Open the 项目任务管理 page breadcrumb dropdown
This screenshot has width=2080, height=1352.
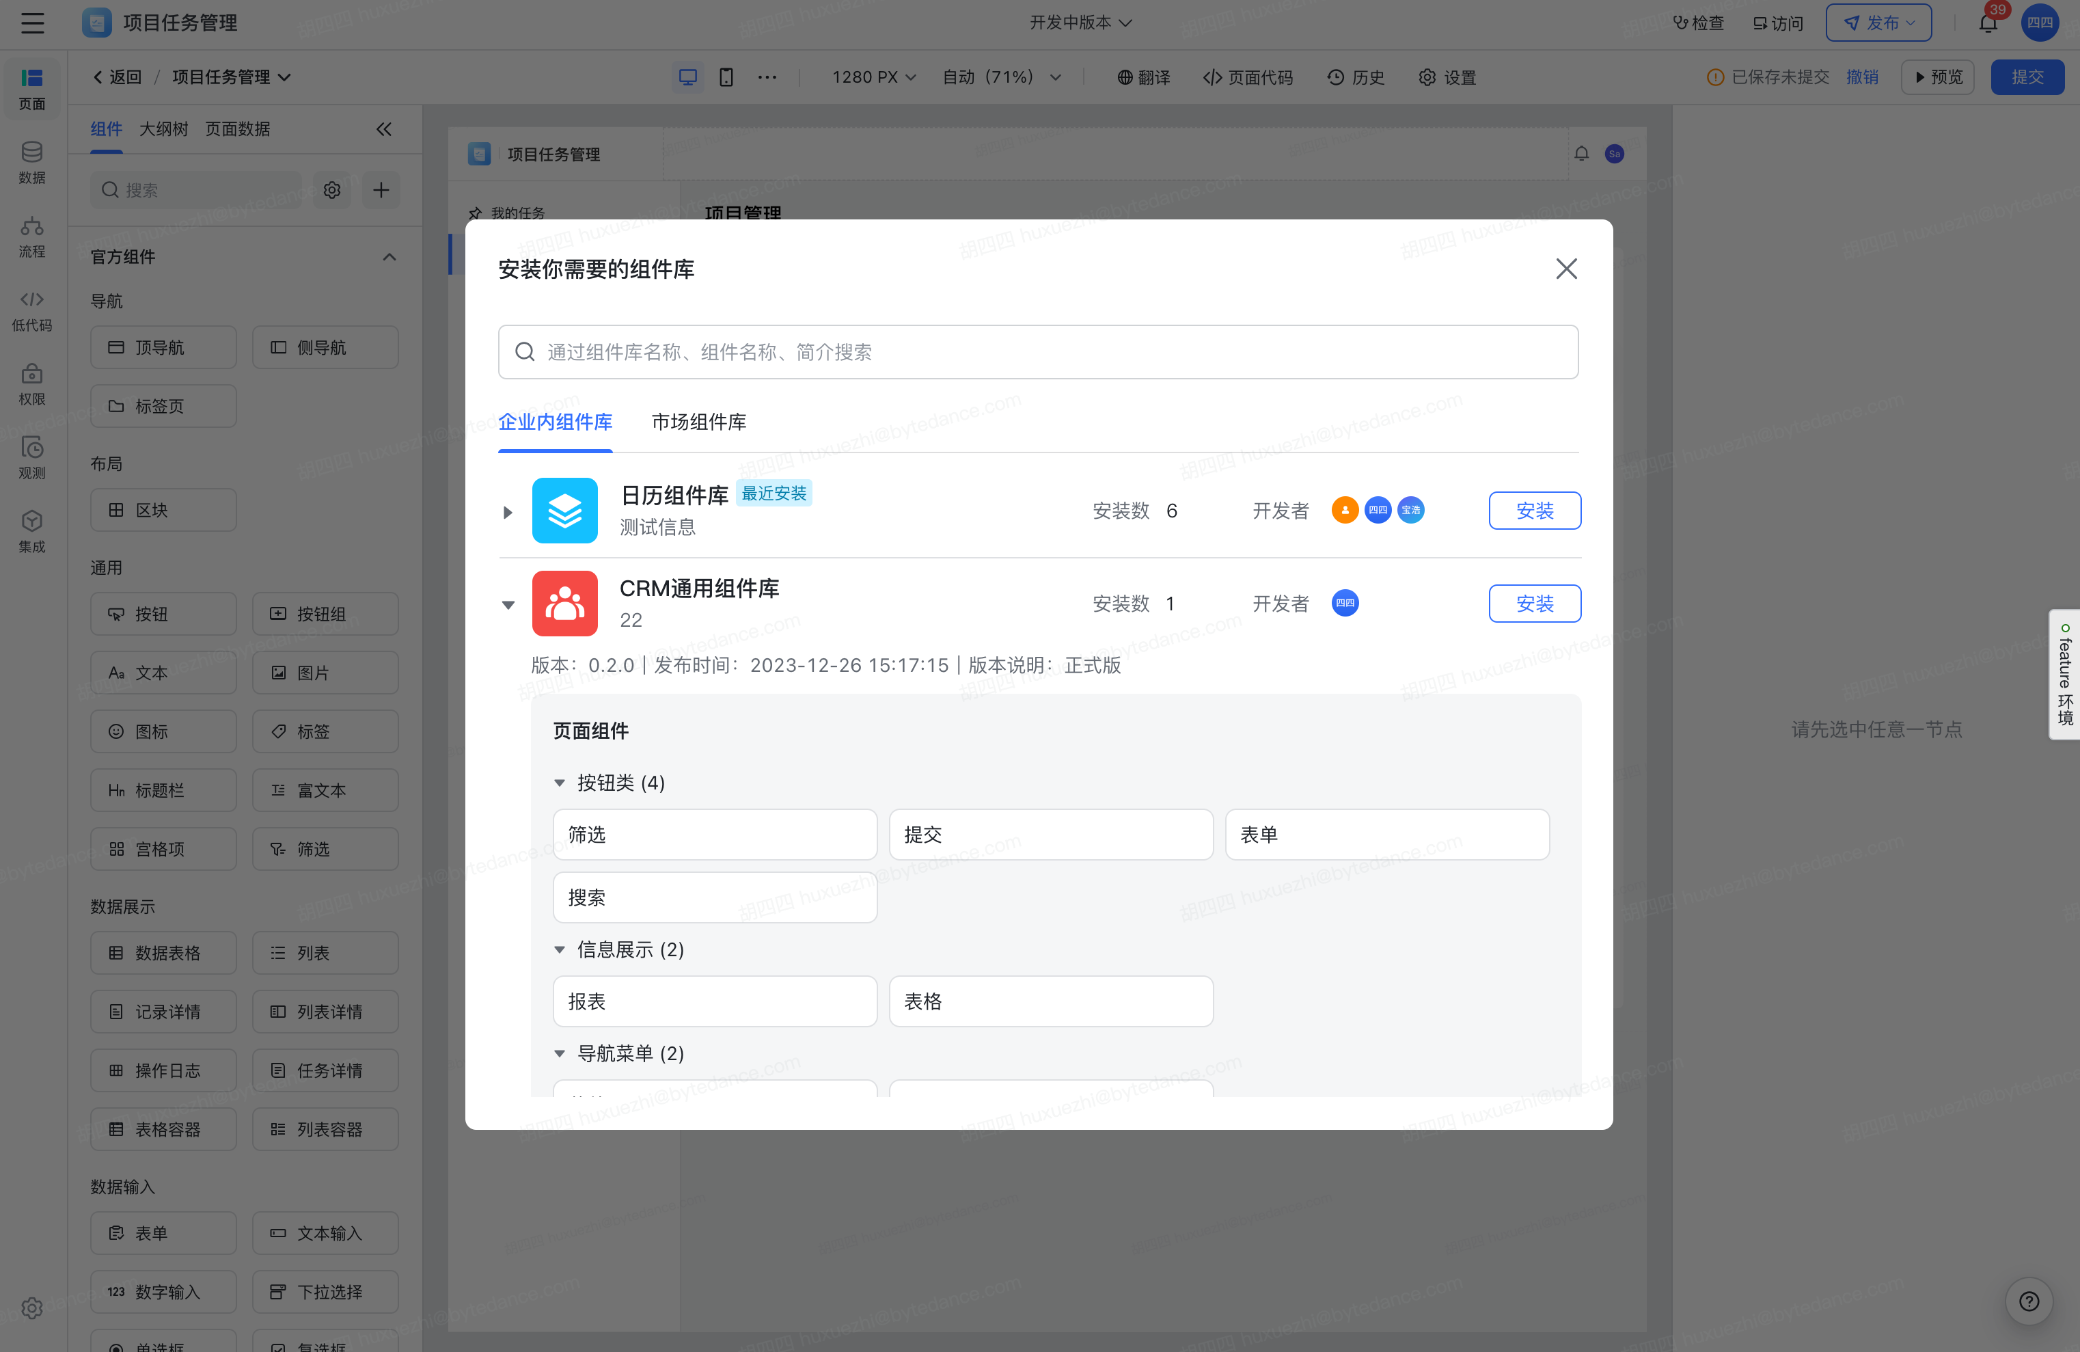232,77
